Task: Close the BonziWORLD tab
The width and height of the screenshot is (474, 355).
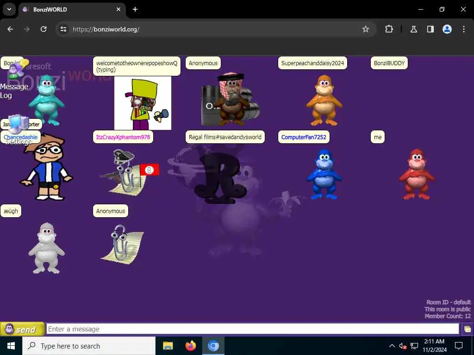Action: click(118, 9)
